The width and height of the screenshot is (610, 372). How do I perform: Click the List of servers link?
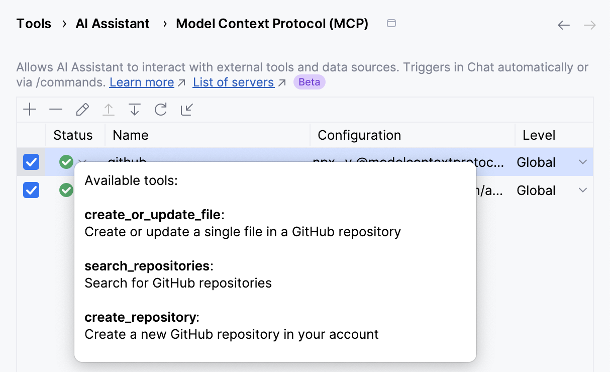[233, 82]
